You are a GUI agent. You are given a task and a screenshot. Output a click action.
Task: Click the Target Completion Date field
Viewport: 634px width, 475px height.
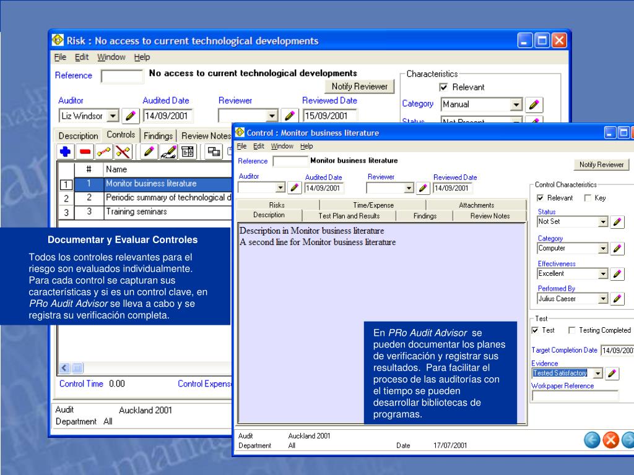[617, 351]
